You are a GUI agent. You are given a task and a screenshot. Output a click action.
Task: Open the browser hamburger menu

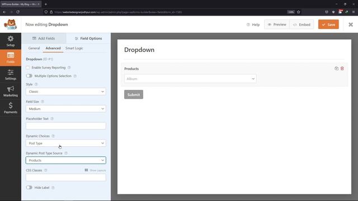coord(354,12)
